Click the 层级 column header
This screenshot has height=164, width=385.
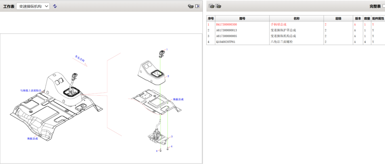pyautogui.click(x=338, y=18)
